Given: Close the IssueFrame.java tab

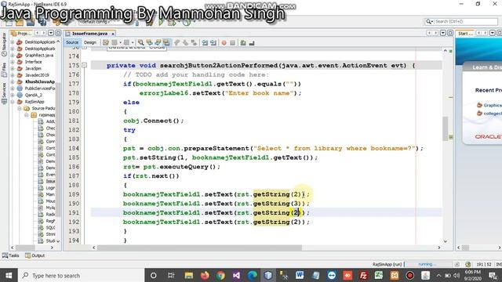Looking at the screenshot, I should (x=113, y=34).
